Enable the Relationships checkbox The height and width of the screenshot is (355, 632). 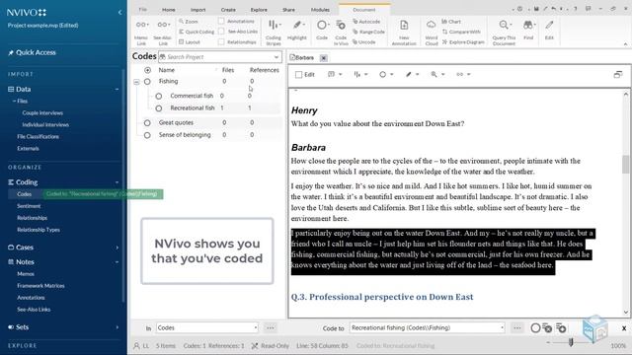pos(221,41)
